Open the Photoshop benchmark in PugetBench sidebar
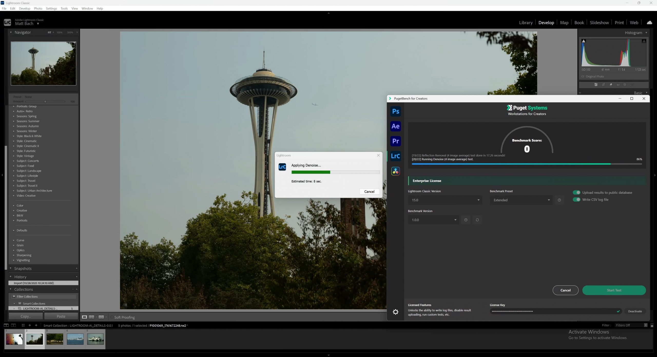Screen dimensions: 657x357 click(x=395, y=111)
